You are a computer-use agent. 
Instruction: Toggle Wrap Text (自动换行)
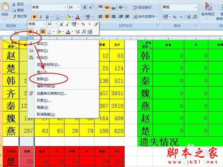[x=142, y=7]
